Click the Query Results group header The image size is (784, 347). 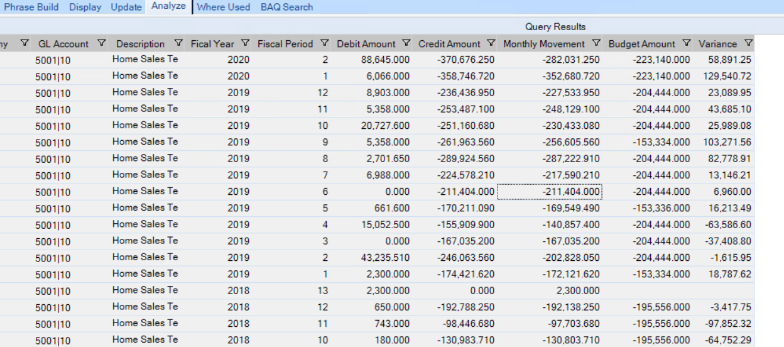coord(555,26)
